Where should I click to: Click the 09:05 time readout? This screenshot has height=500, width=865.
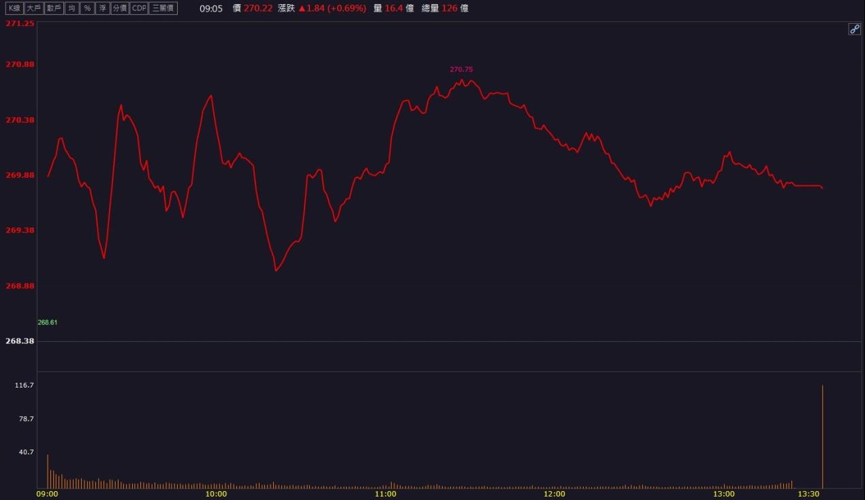pyautogui.click(x=211, y=8)
